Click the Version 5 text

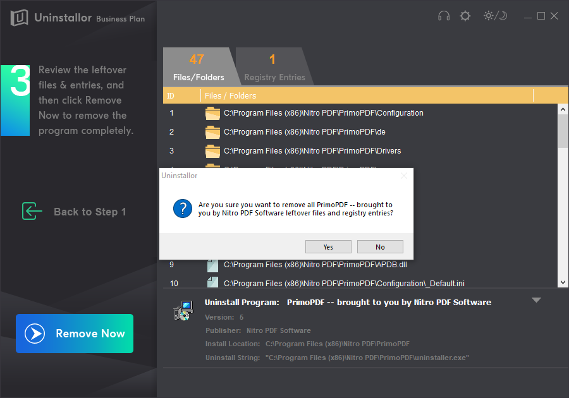coord(224,317)
